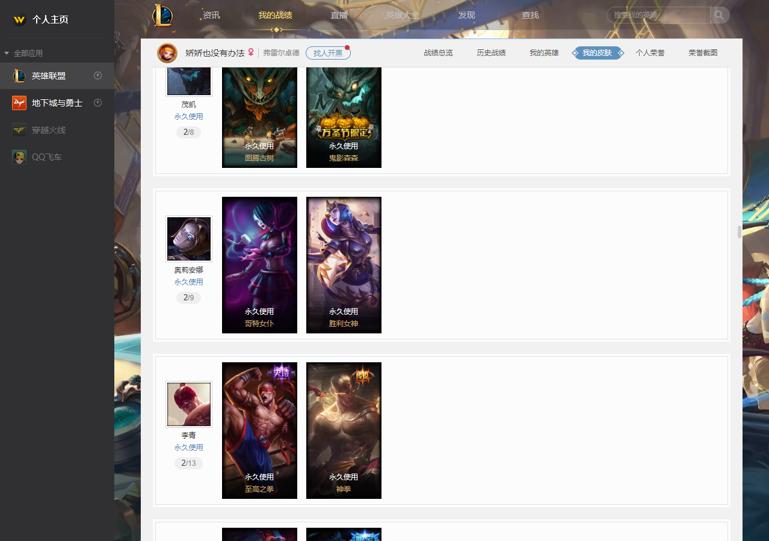Click the 李青 hero portrait

click(x=189, y=404)
